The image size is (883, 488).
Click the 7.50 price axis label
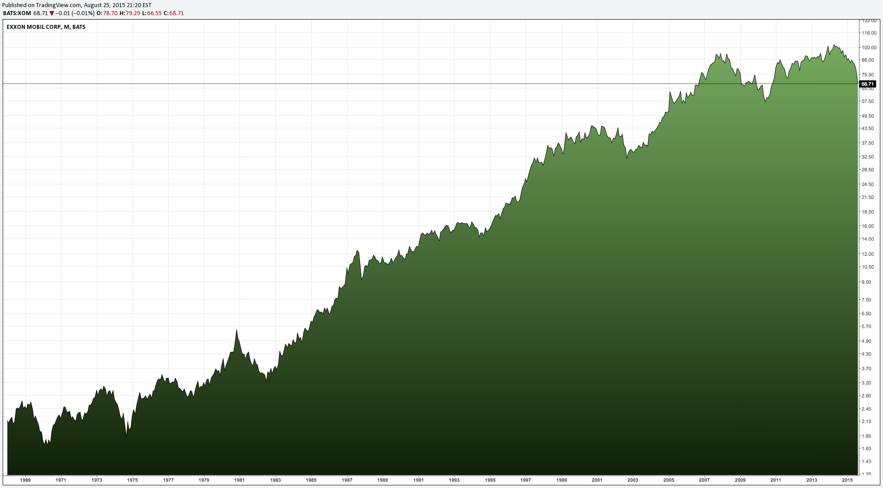[866, 300]
